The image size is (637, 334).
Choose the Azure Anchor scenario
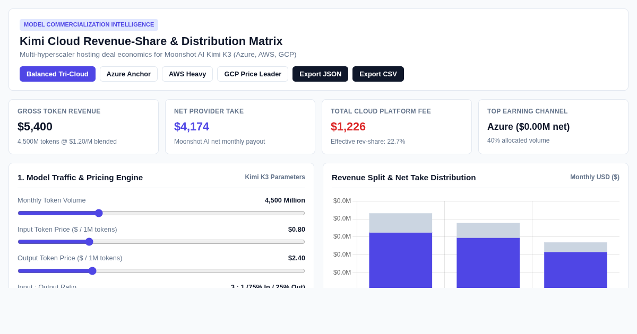click(x=128, y=74)
